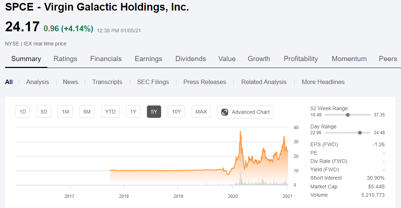
Task: Click the Yield (FWD) label
Action: pos(324,169)
